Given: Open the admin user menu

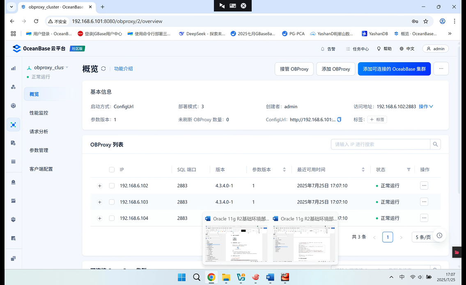Looking at the screenshot, I should click(x=435, y=49).
